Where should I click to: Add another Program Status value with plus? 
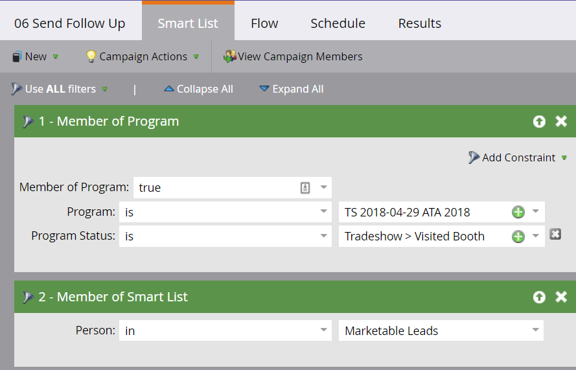[x=518, y=237]
